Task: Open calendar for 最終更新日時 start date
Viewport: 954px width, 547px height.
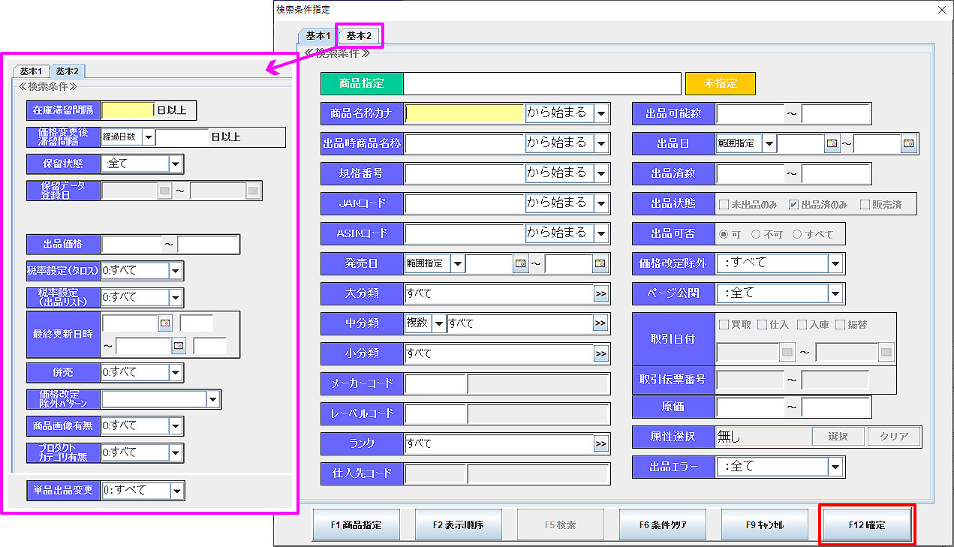Action: (165, 323)
